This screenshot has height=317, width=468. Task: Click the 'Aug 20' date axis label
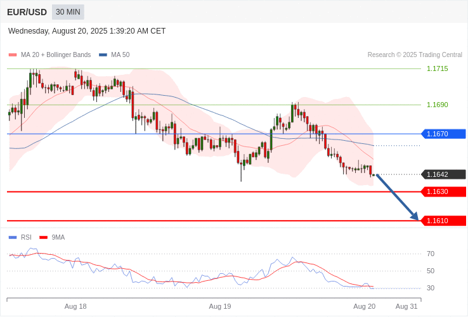click(365, 307)
